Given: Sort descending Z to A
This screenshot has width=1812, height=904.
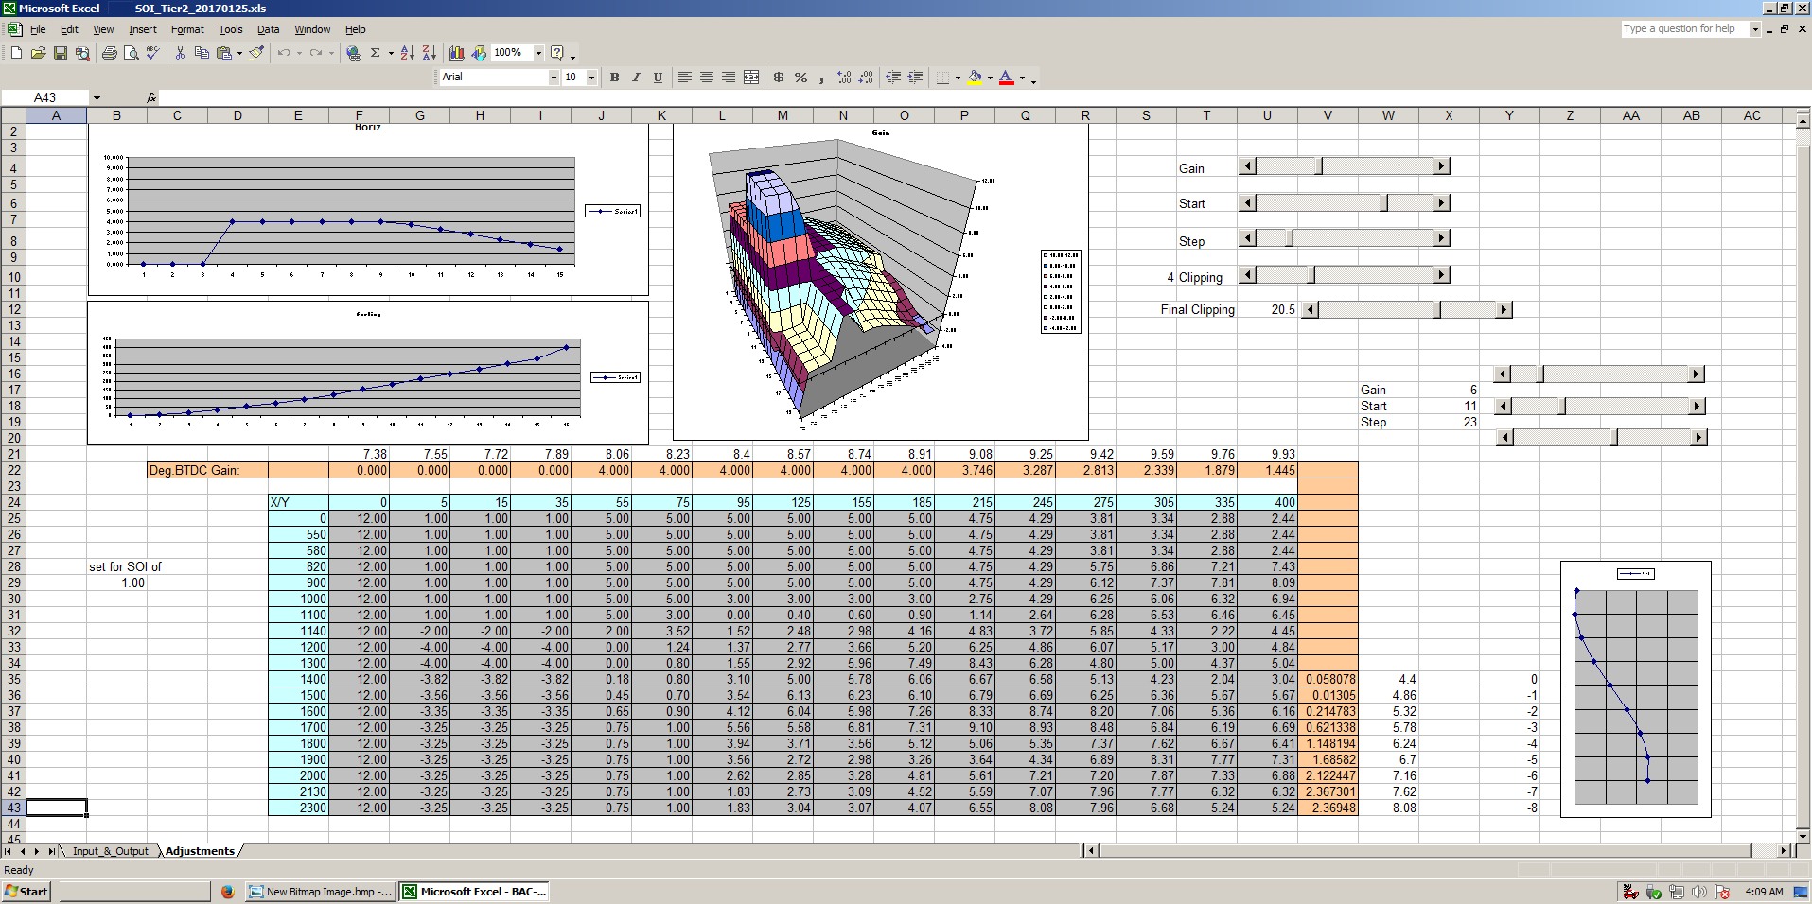Looking at the screenshot, I should [x=430, y=53].
